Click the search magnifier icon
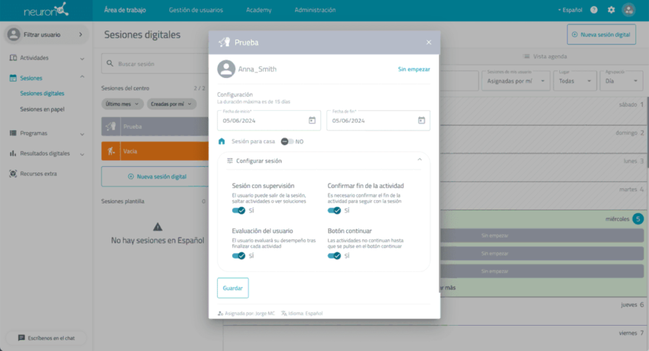The image size is (649, 351). point(110,64)
